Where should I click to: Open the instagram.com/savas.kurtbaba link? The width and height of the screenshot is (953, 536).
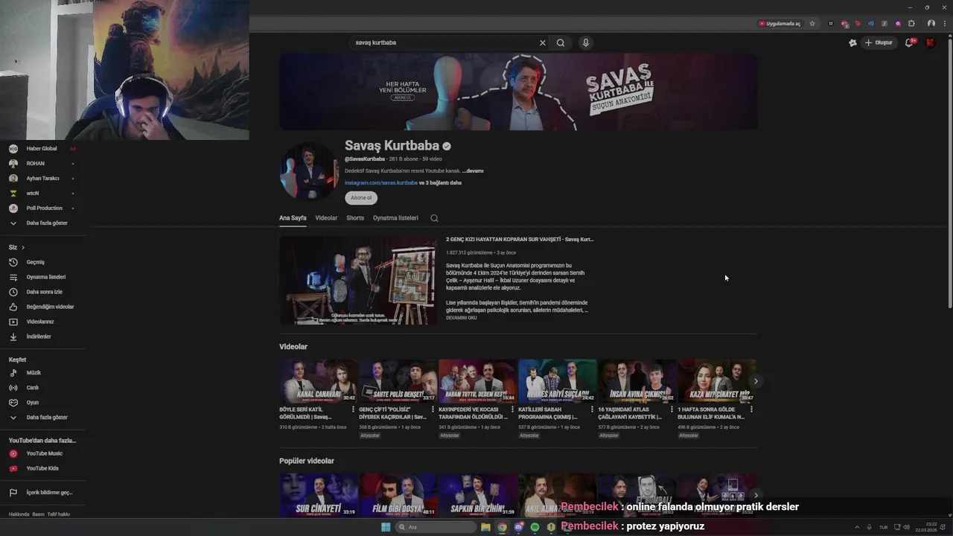(x=381, y=182)
